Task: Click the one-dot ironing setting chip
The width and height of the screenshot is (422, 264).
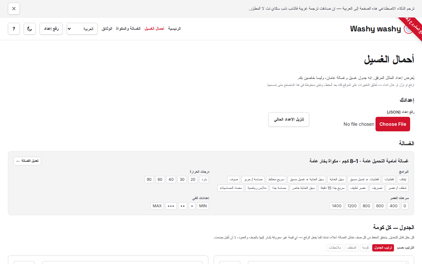Action: [192, 206]
